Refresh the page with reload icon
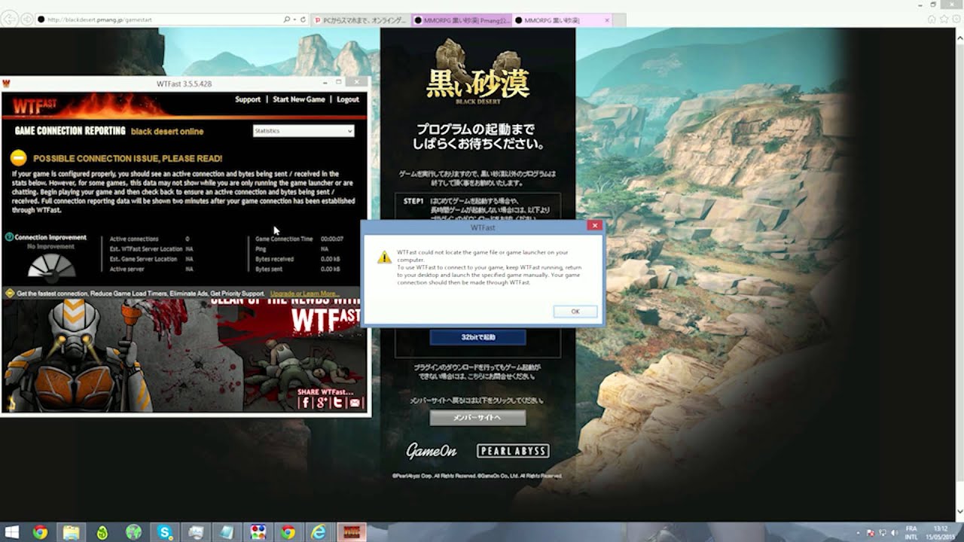Image resolution: width=964 pixels, height=542 pixels. pyautogui.click(x=303, y=20)
